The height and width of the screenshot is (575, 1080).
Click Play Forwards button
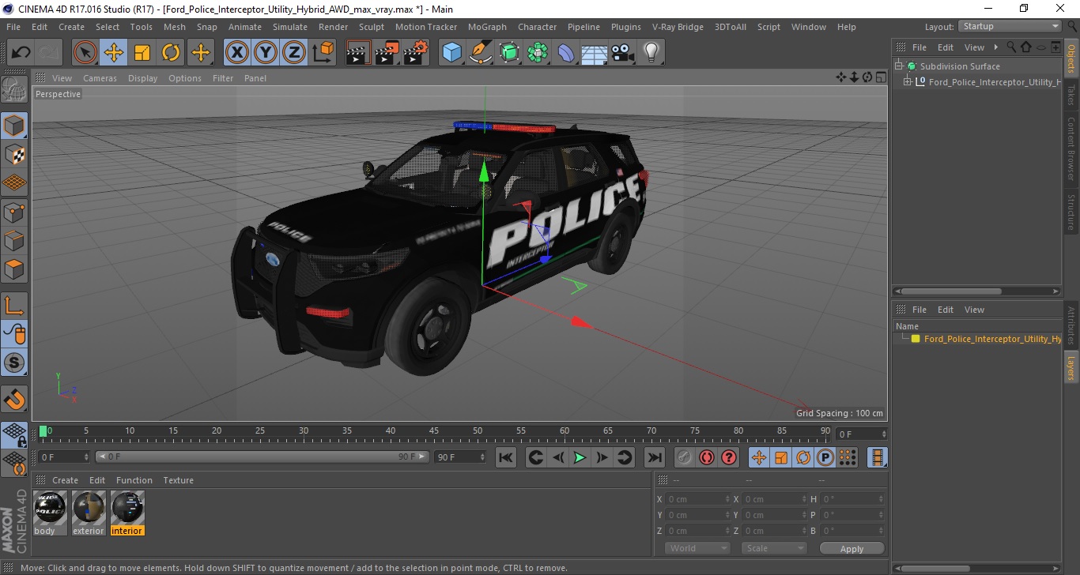point(580,457)
